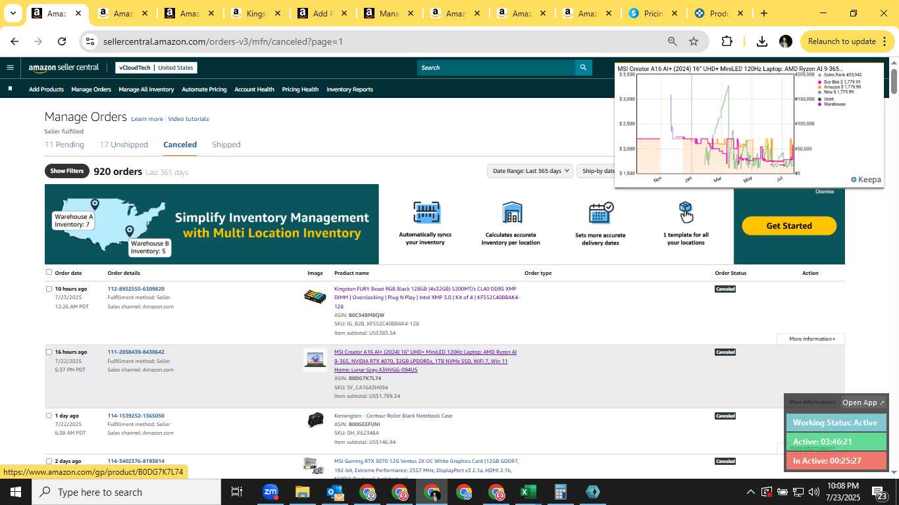Image resolution: width=899 pixels, height=505 pixels.
Task: Open Manage Orders in the nav bar
Action: (x=91, y=89)
